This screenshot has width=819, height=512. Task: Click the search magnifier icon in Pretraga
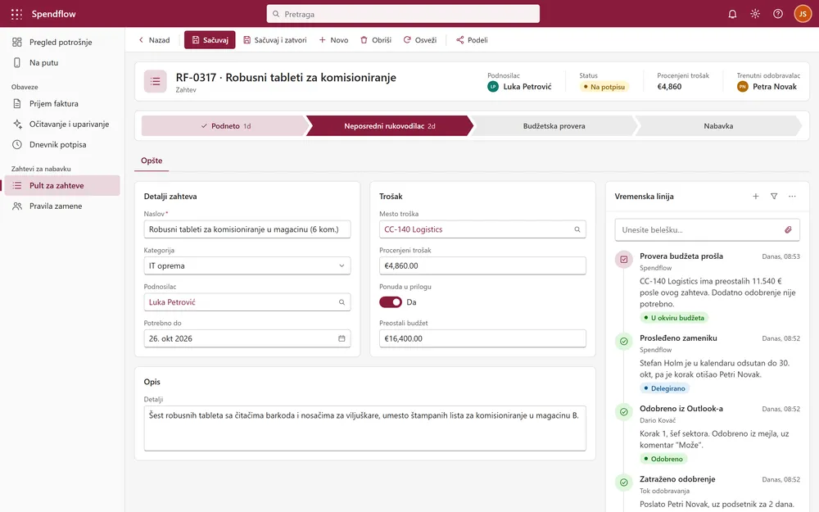point(276,14)
